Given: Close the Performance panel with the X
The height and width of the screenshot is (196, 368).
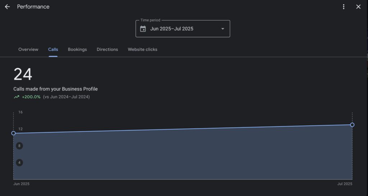Looking at the screenshot, I should coord(358,7).
